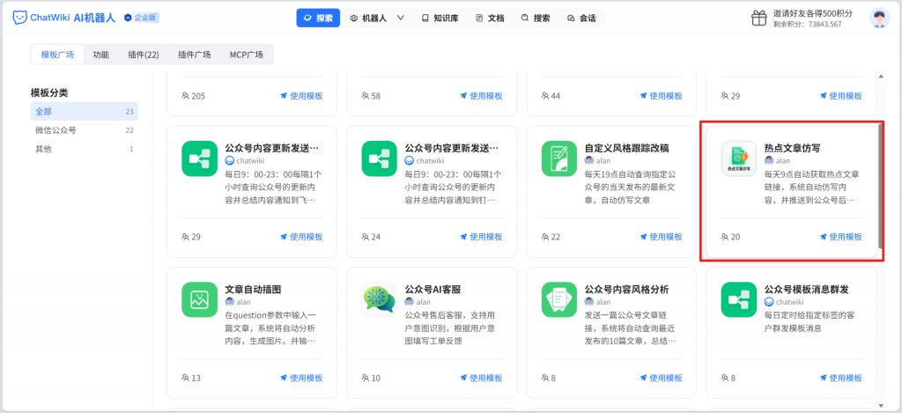Open 会话 in top navigation
Image resolution: width=902 pixels, height=413 pixels.
[581, 18]
